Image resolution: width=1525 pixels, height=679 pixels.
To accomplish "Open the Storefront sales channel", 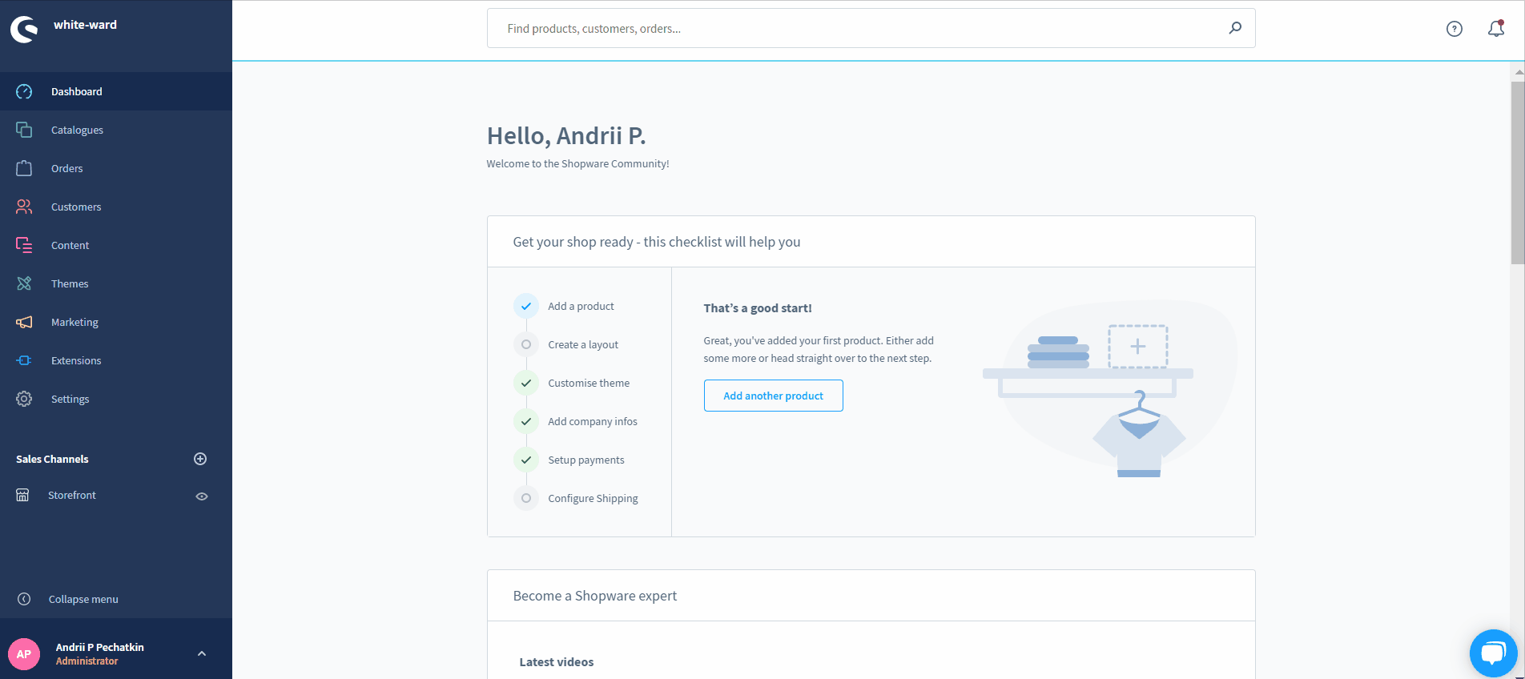I will (72, 496).
